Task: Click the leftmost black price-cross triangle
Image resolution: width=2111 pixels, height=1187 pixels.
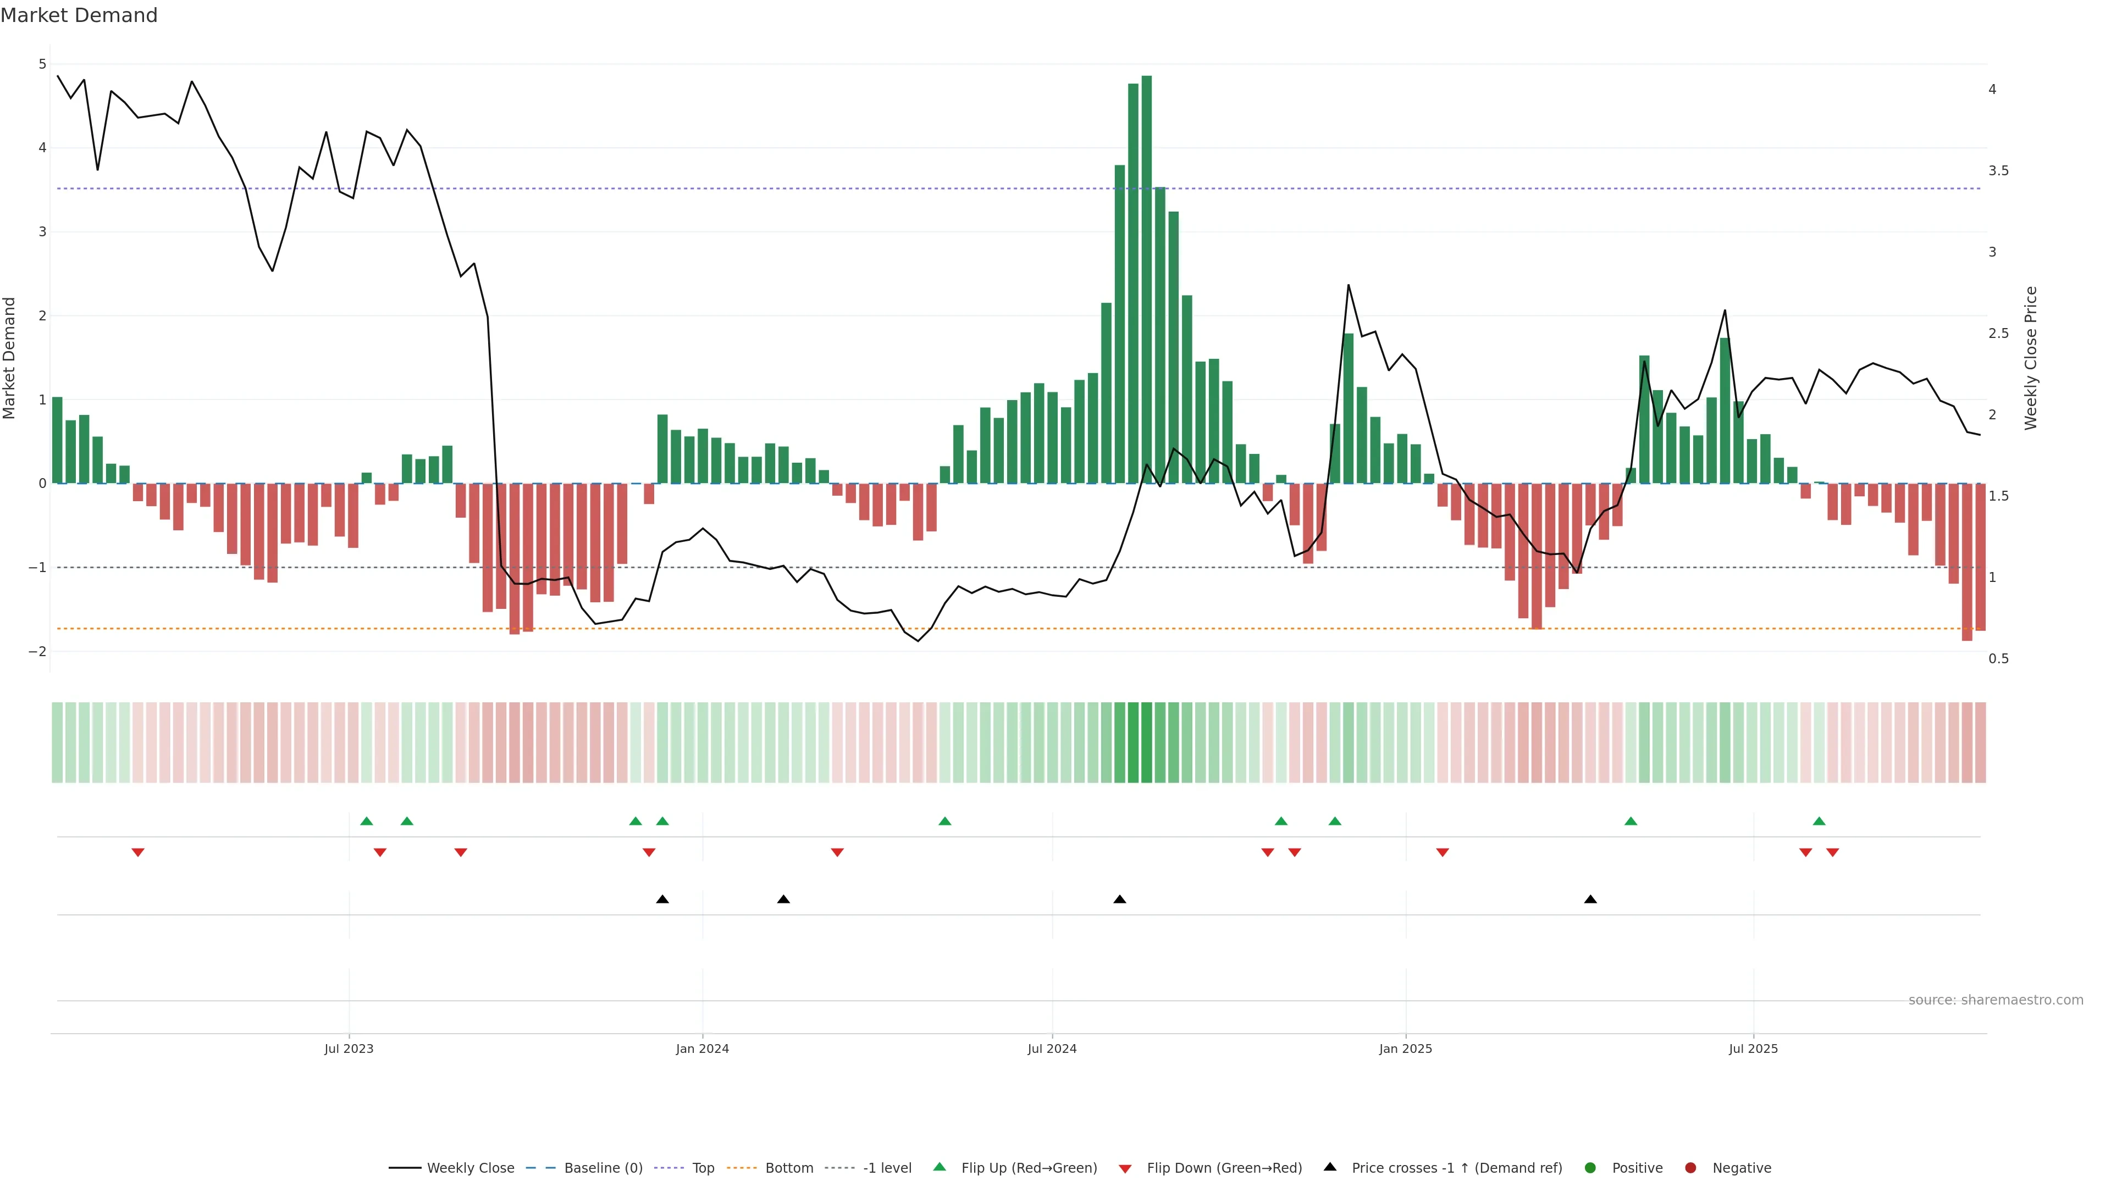Action: coord(662,900)
